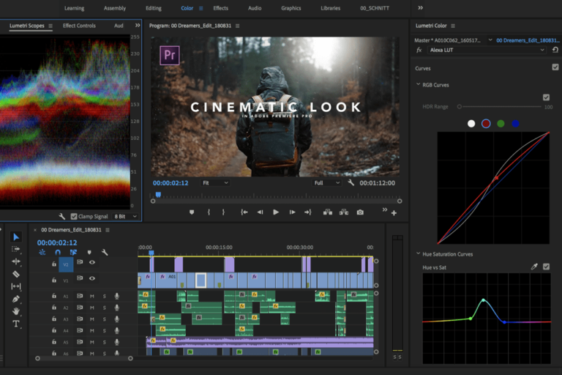This screenshot has width=562, height=375.
Task: Hide V1 track output eye
Action: point(92,278)
